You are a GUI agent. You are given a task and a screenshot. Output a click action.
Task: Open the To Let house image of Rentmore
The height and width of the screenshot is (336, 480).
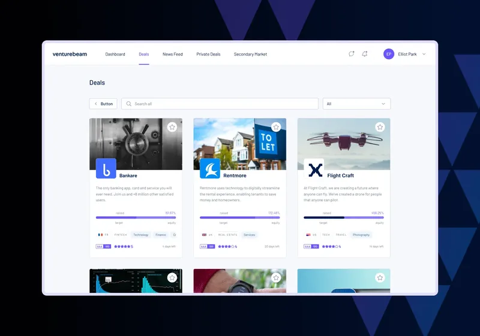[240, 144]
